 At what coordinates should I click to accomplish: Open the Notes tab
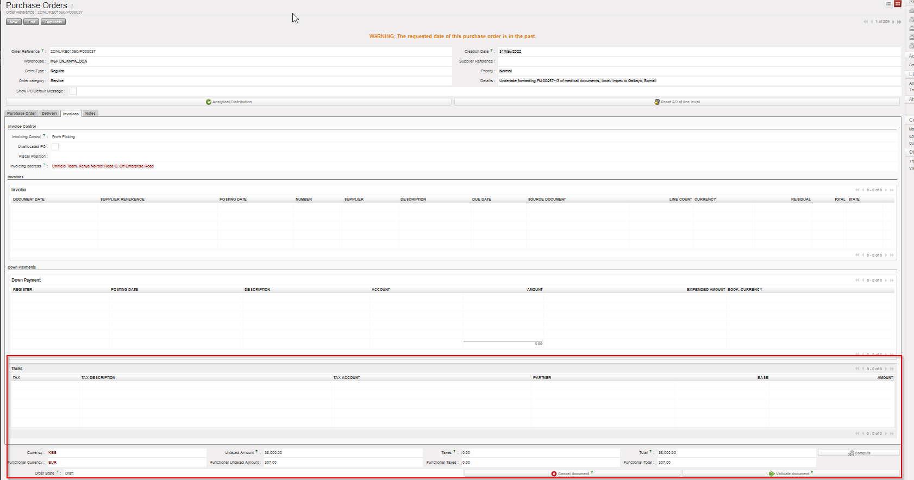click(90, 114)
